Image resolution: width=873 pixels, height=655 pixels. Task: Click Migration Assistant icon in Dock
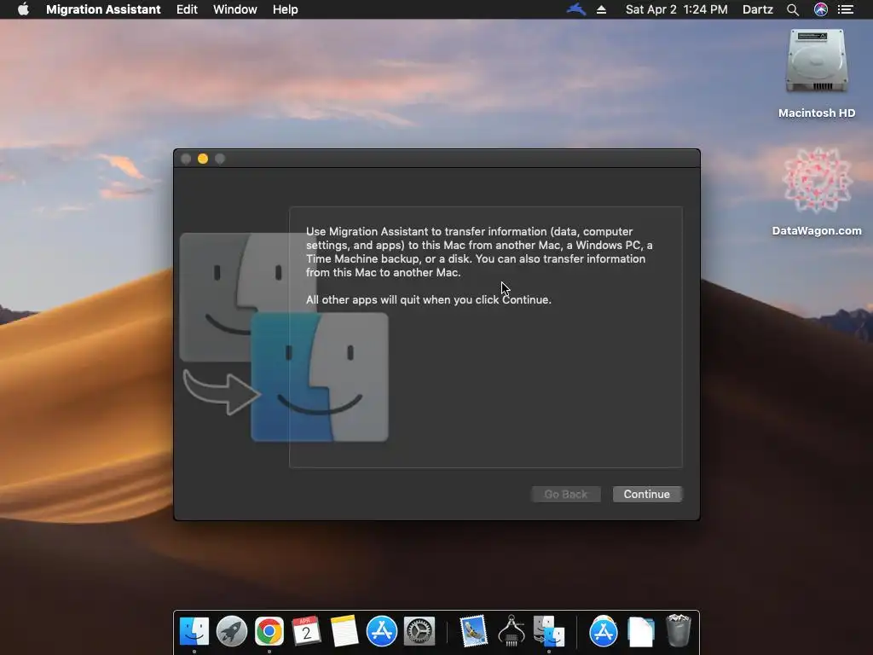(x=549, y=631)
